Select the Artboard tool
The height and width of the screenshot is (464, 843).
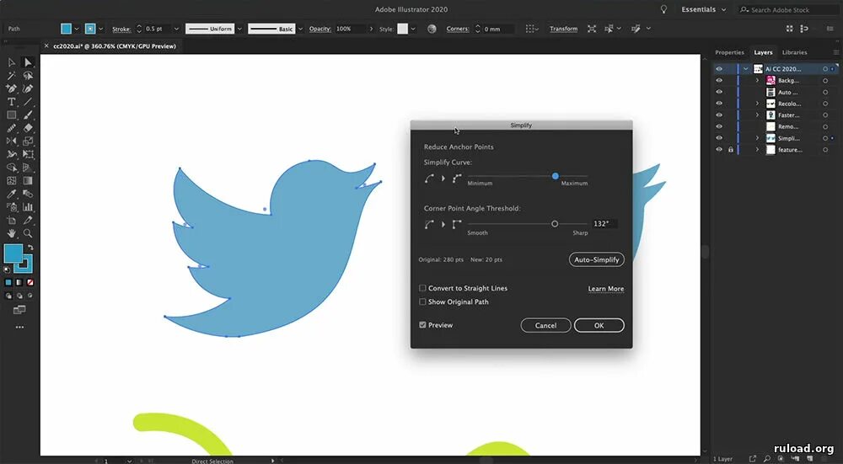(11, 220)
